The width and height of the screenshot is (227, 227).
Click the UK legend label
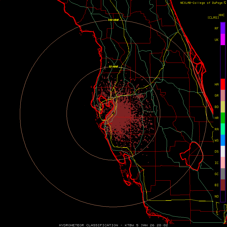point(217,40)
